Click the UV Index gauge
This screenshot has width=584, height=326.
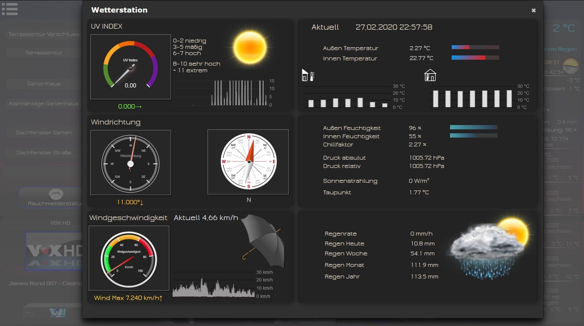tap(131, 67)
